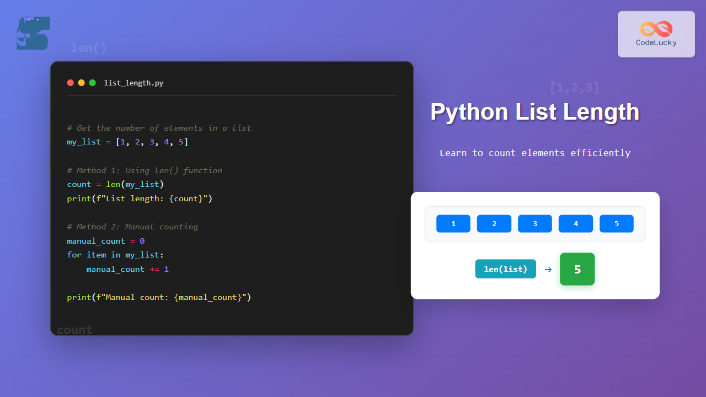Click the faded [1,2,3] background text

pos(574,88)
